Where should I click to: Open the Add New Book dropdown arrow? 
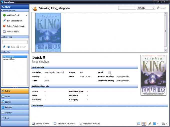tap(26, 15)
